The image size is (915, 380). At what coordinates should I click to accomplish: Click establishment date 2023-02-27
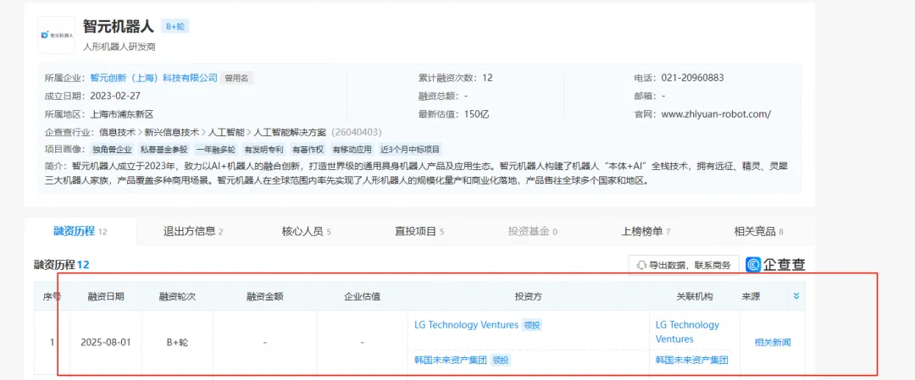pyautogui.click(x=115, y=96)
